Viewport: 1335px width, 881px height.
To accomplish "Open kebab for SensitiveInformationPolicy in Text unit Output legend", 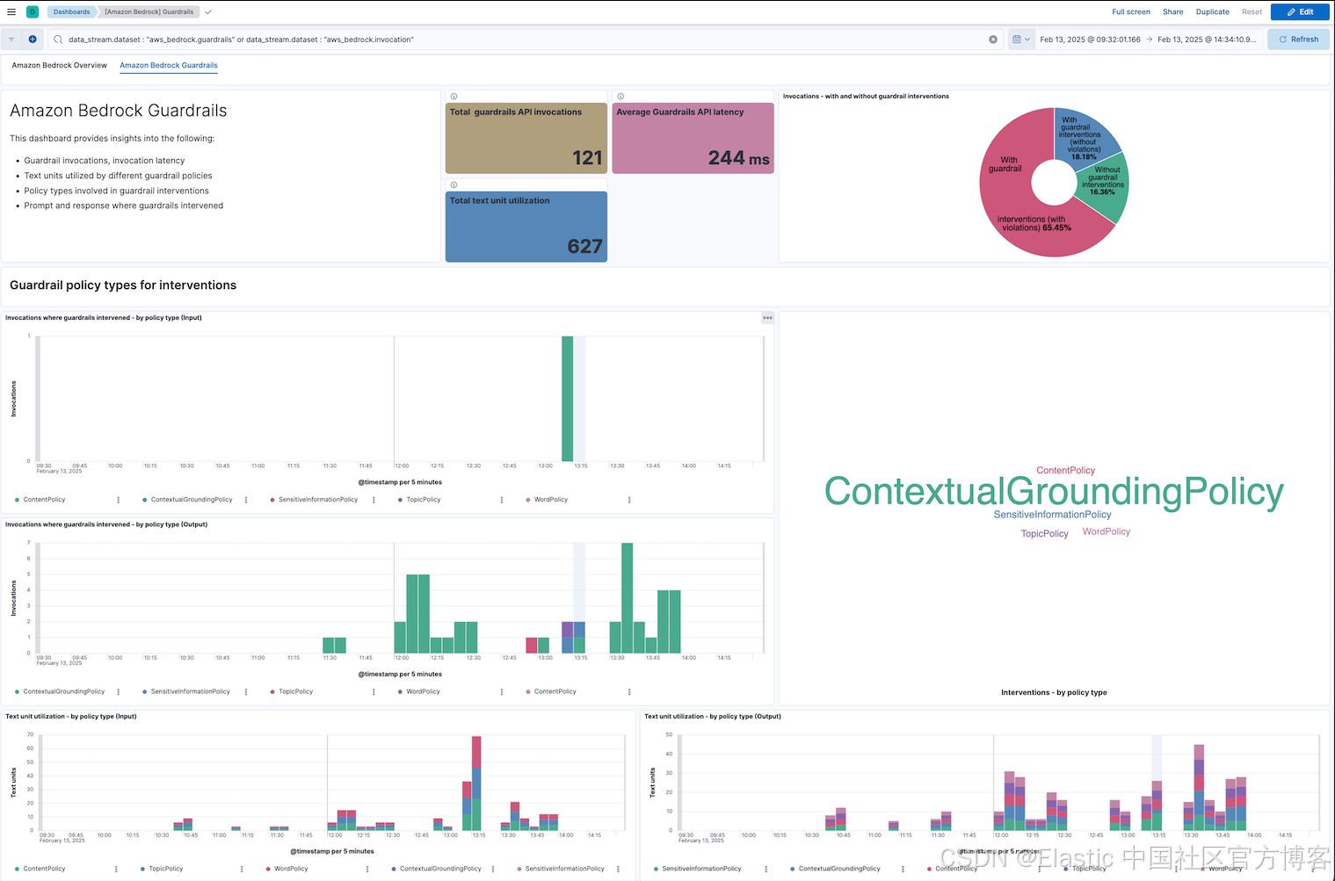I will (765, 869).
